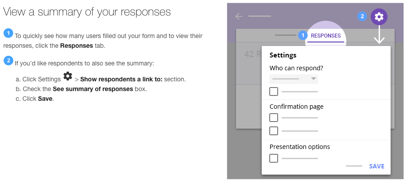Click the inline black gear icon in step a
The image size is (407, 183).
[x=68, y=76]
